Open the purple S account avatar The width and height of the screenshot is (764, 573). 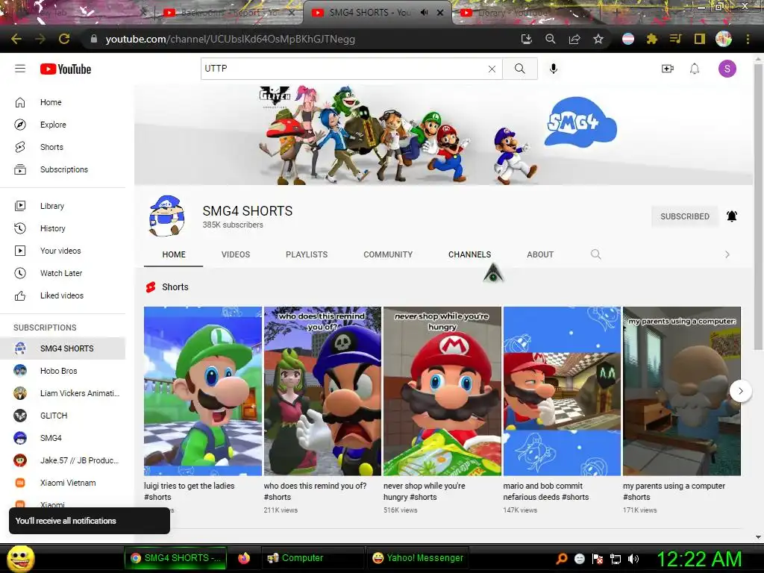coord(727,69)
